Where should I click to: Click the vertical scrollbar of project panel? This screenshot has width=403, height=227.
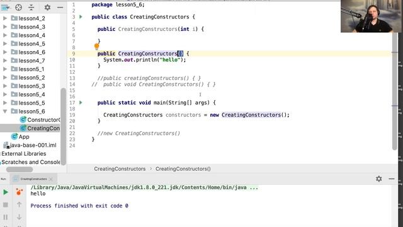[x=63, y=126]
